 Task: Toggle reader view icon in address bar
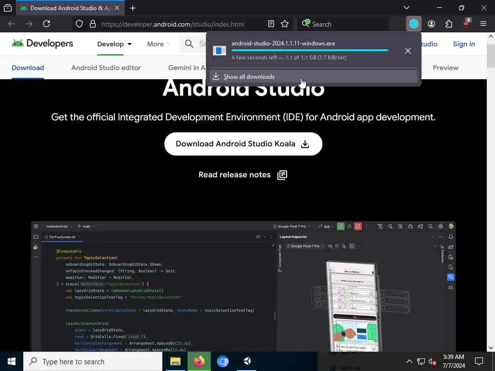point(271,24)
